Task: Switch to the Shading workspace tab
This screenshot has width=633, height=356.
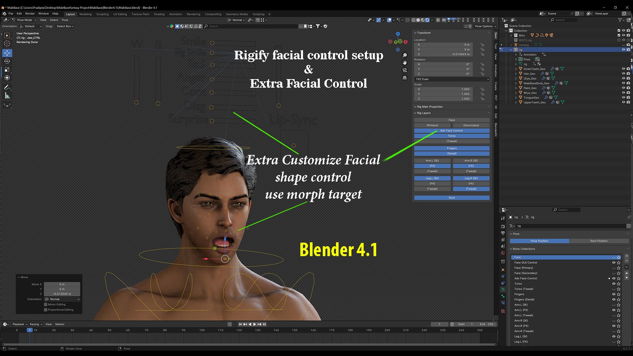Action: tap(159, 14)
